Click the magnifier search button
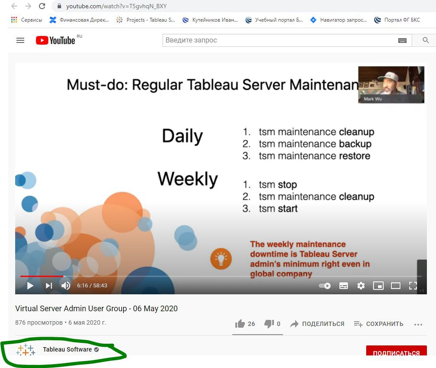436x368 pixels. tap(426, 40)
